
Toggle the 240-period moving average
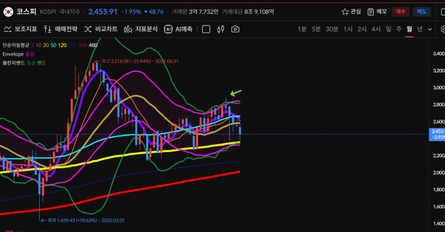(x=82, y=45)
